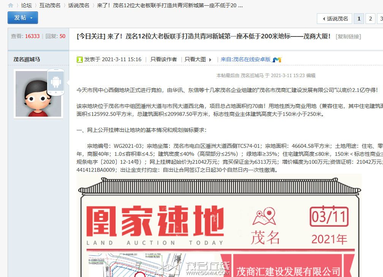Screen dimensions: 383x277
Task: Click the [今日关注] category tag
Action: point(90,36)
